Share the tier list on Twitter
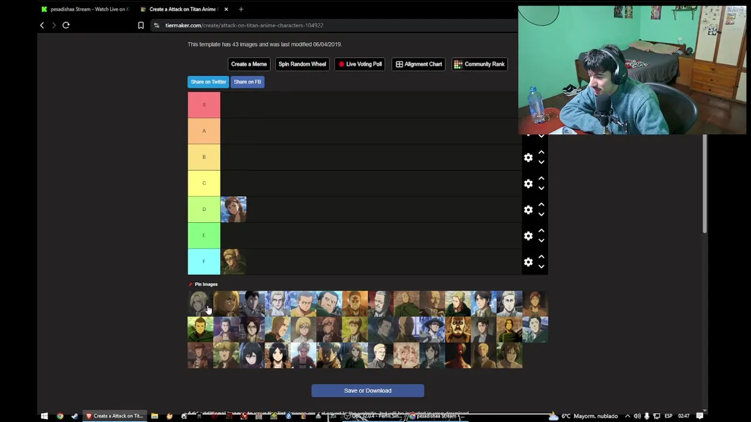751x422 pixels. coord(208,82)
